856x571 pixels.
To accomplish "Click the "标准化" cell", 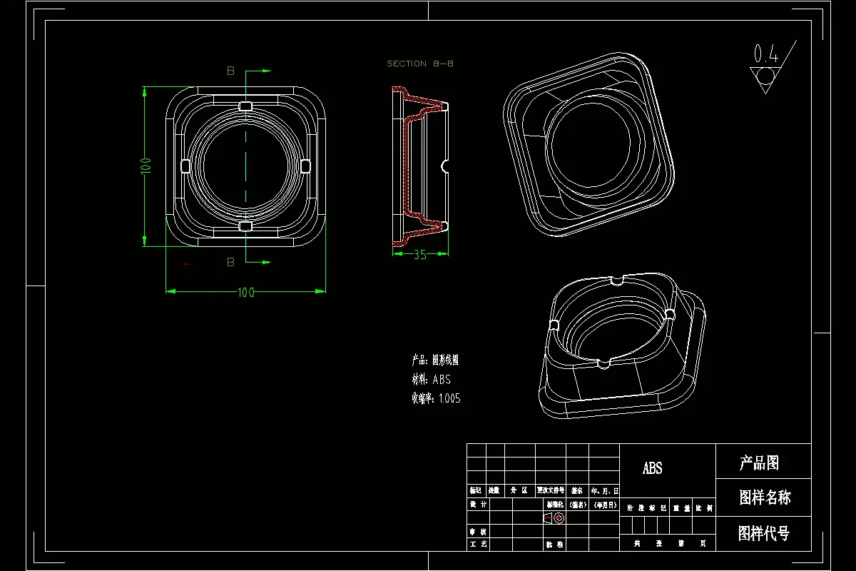I will tap(554, 505).
